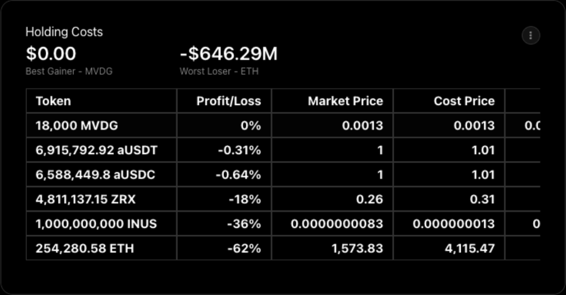Select the 1,000,000,000 INUS token cell
This screenshot has width=566, height=295.
[x=96, y=223]
